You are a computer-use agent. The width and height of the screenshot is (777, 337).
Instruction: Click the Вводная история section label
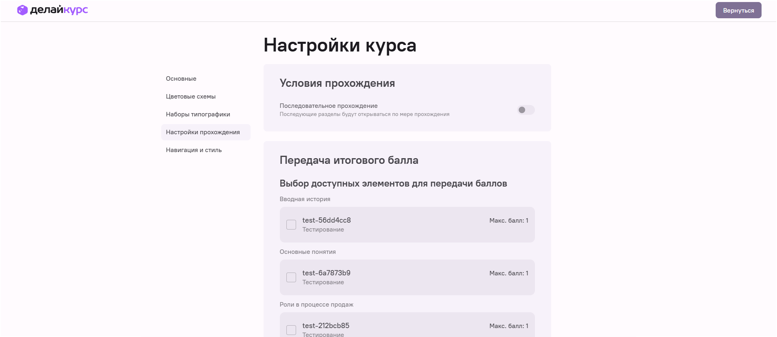305,199
